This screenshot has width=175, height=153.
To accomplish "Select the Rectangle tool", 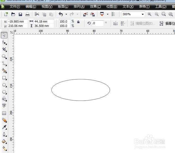I will [x=4, y=78].
